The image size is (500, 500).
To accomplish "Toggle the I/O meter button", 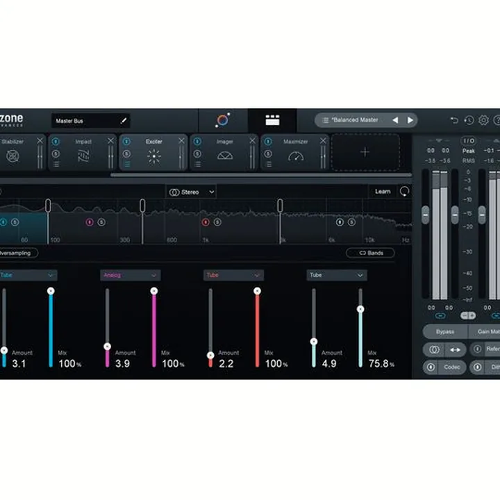I will click(x=469, y=141).
